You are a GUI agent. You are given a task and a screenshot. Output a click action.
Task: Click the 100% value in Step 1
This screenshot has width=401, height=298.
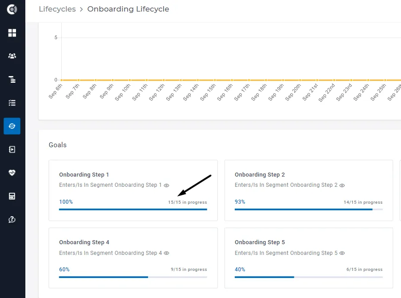(66, 202)
